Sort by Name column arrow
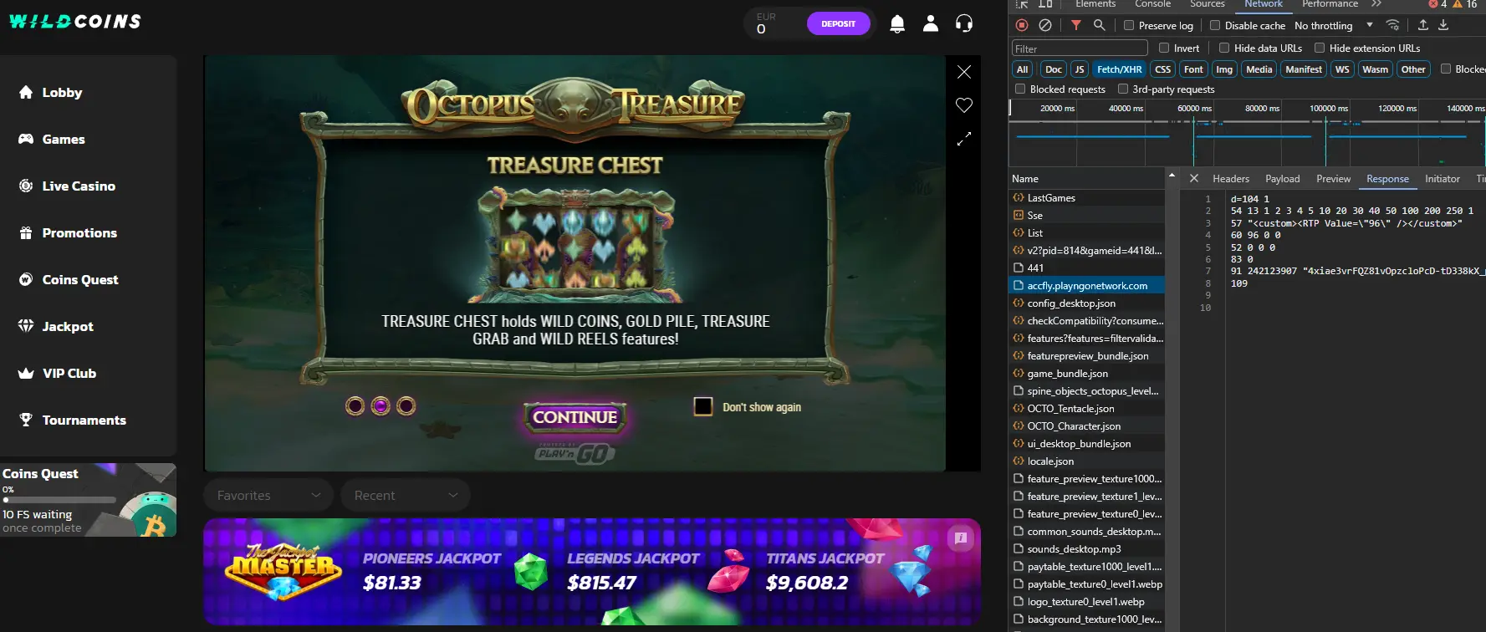This screenshot has height=632, width=1486. point(1172,176)
